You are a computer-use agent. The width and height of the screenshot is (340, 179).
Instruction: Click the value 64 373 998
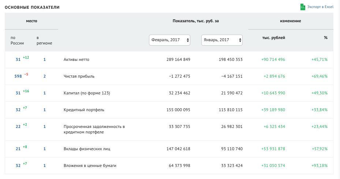180,166
